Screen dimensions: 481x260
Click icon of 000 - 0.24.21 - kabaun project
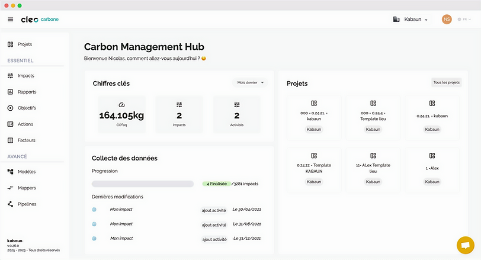(314, 103)
